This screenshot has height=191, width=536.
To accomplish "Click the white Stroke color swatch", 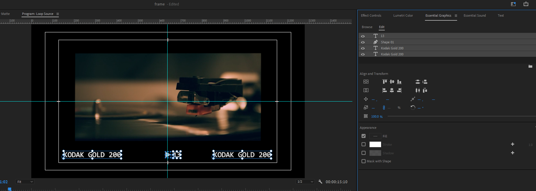I will [x=375, y=145].
